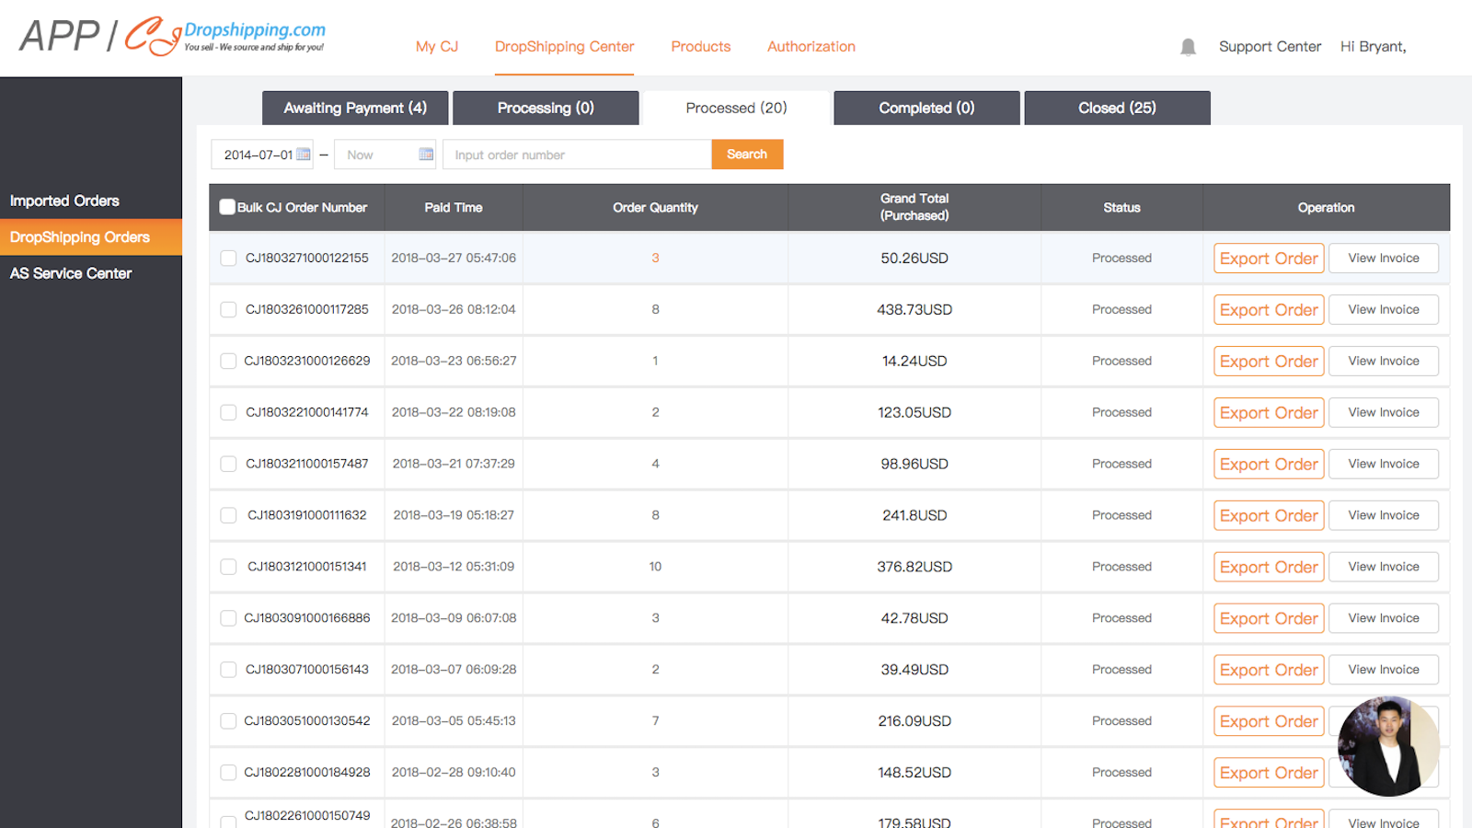Switch to the Awaiting Payment (4) tab

click(355, 108)
